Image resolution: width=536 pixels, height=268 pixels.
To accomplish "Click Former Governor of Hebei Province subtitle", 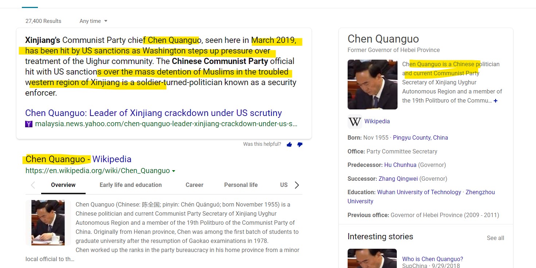I will (x=394, y=50).
